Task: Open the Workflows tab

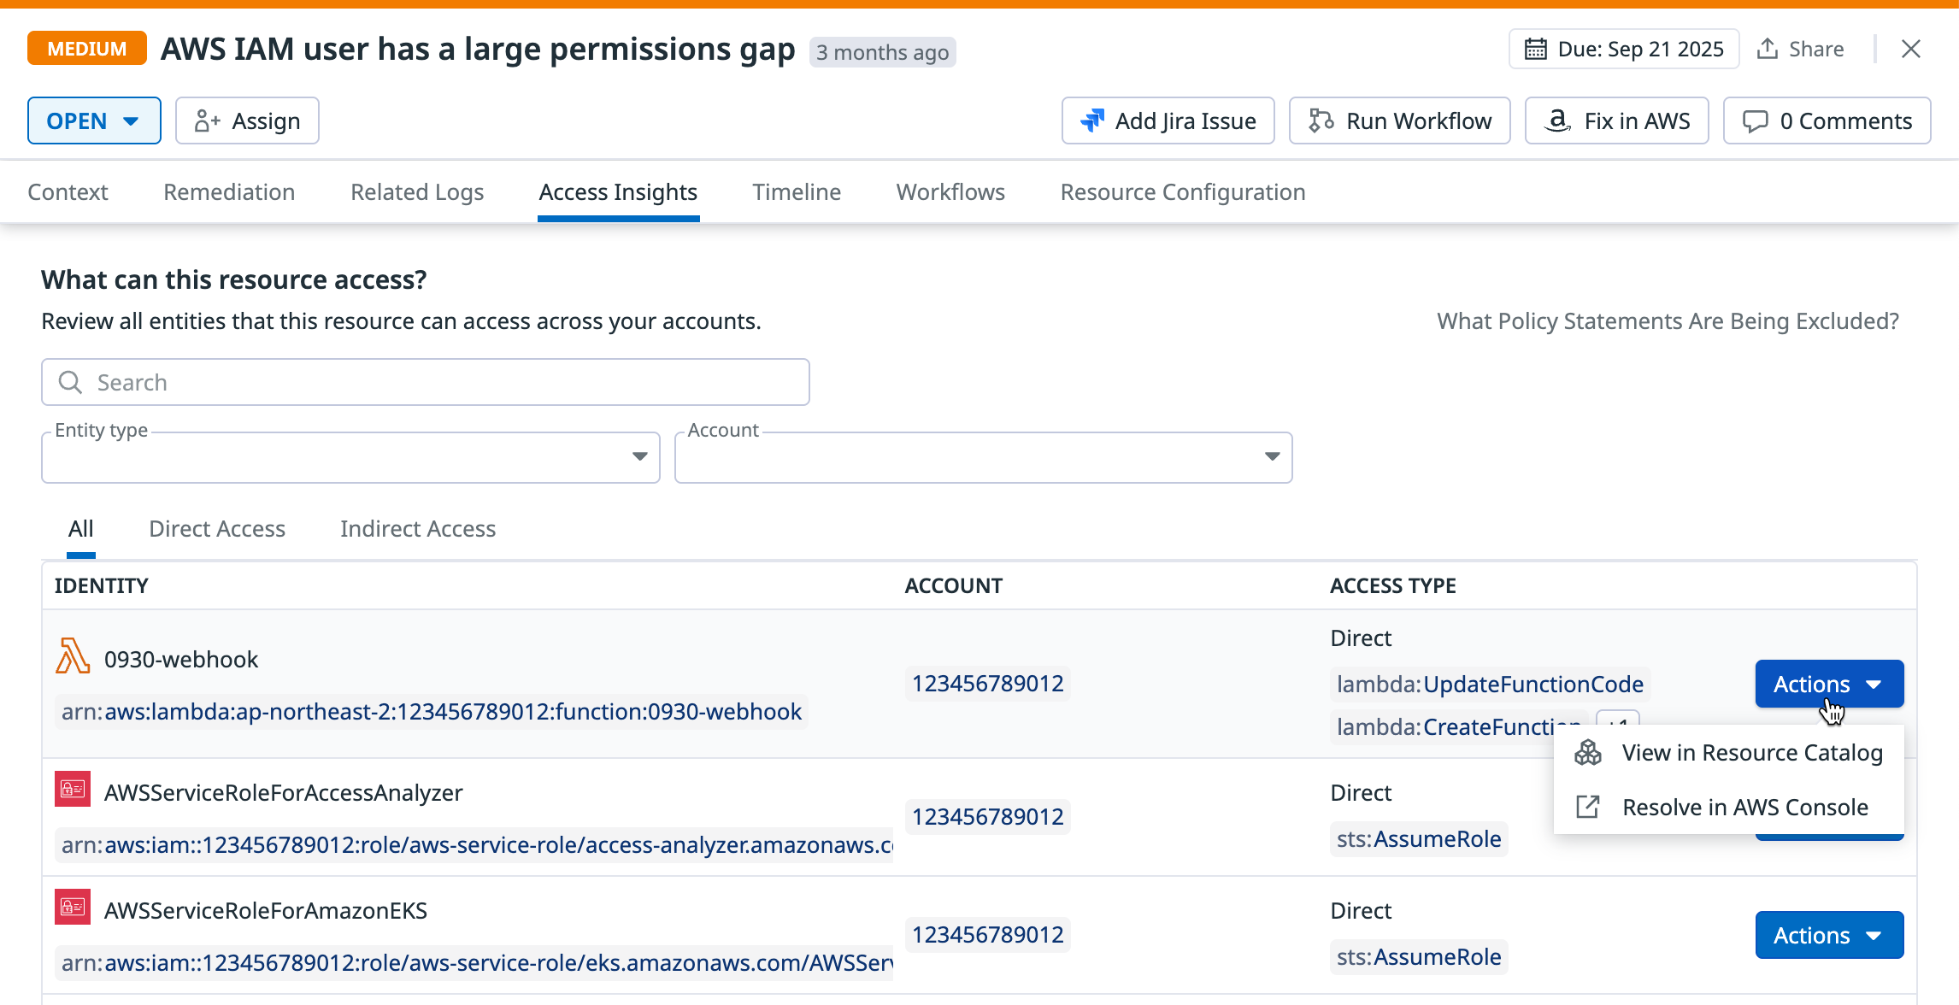Action: pyautogui.click(x=950, y=192)
